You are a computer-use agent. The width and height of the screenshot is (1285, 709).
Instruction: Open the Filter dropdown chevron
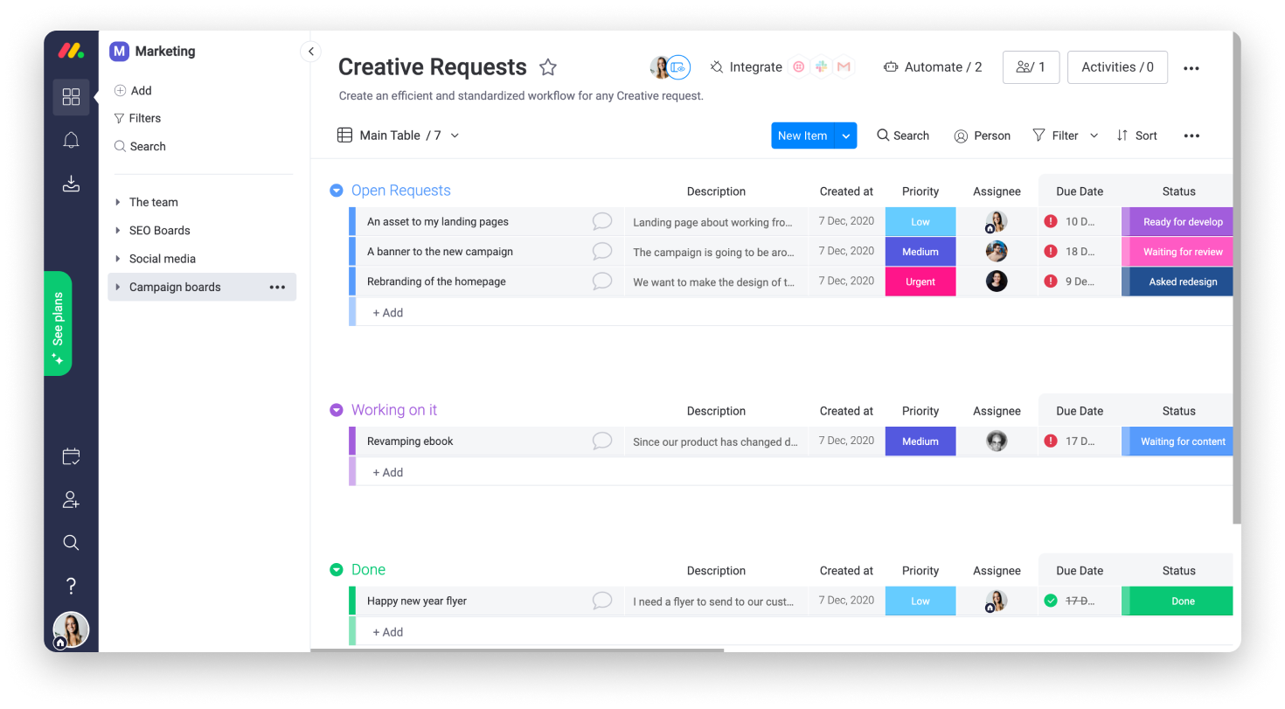(1094, 136)
